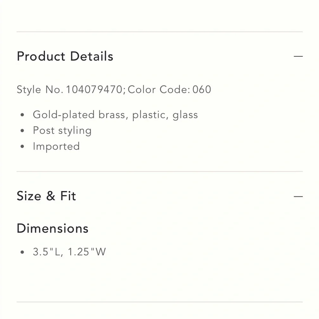
Task: Click the bullet before "Imported"
Action: click(x=22, y=147)
